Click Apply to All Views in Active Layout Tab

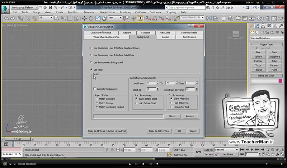click(x=107, y=131)
